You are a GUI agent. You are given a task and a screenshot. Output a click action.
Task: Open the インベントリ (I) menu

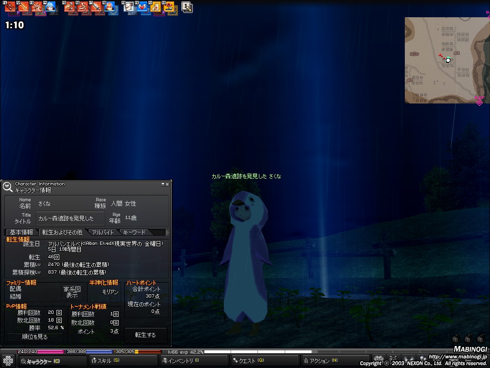(194, 361)
